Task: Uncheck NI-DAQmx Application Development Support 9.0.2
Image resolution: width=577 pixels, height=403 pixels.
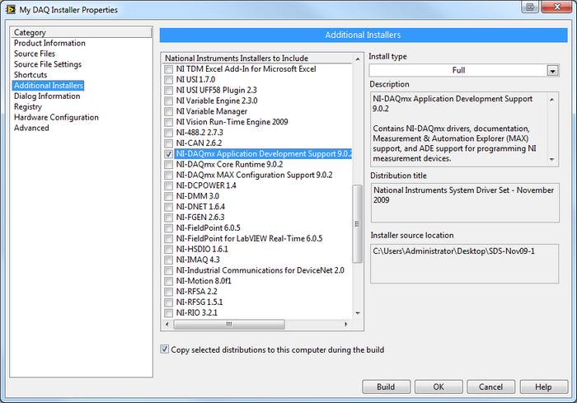Action: point(169,153)
